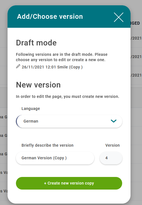Click the Language field label
Viewport: 142px width, 205px height.
point(31,109)
